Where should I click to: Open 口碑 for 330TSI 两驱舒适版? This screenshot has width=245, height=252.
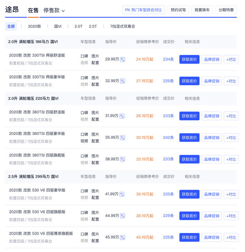click(x=84, y=56)
